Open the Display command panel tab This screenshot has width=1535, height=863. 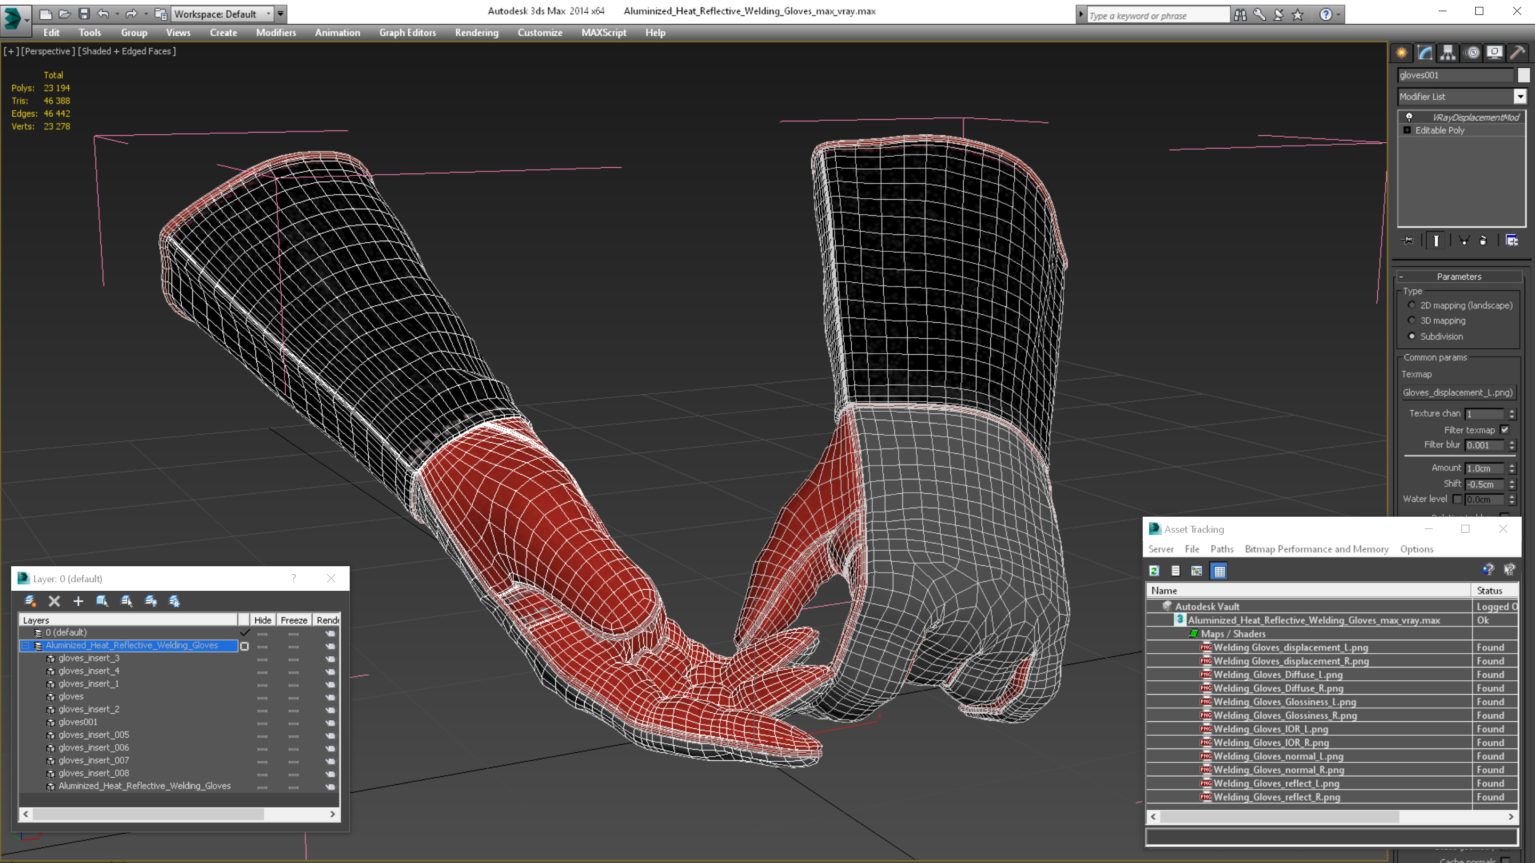click(1494, 53)
